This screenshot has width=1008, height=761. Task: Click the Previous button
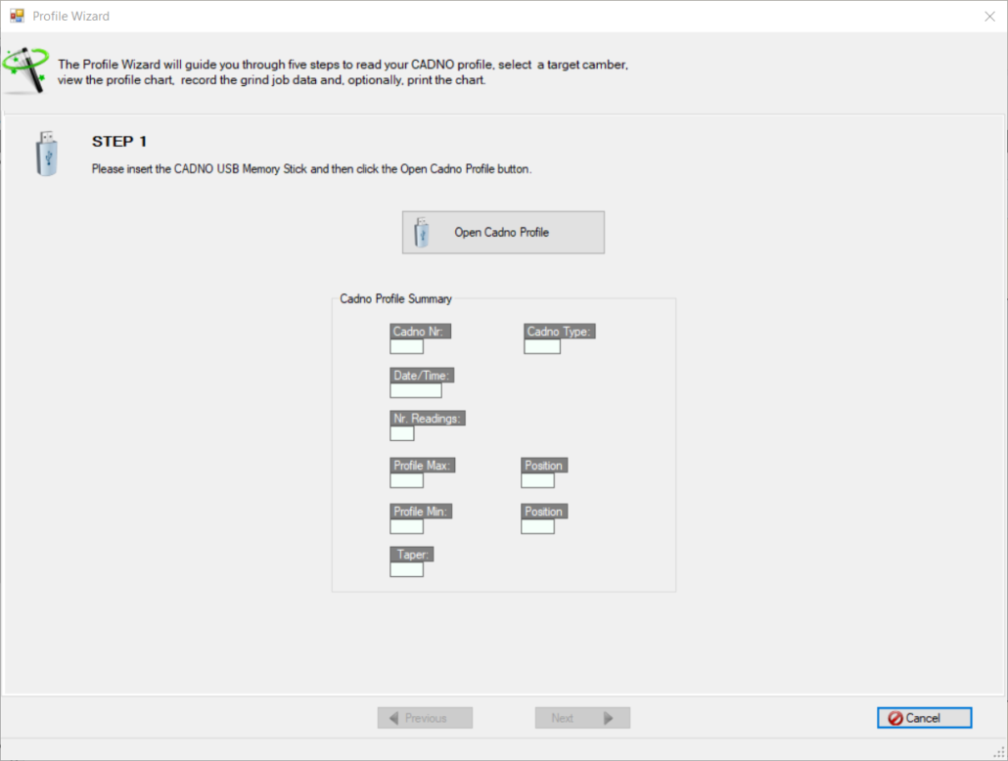pyautogui.click(x=425, y=718)
